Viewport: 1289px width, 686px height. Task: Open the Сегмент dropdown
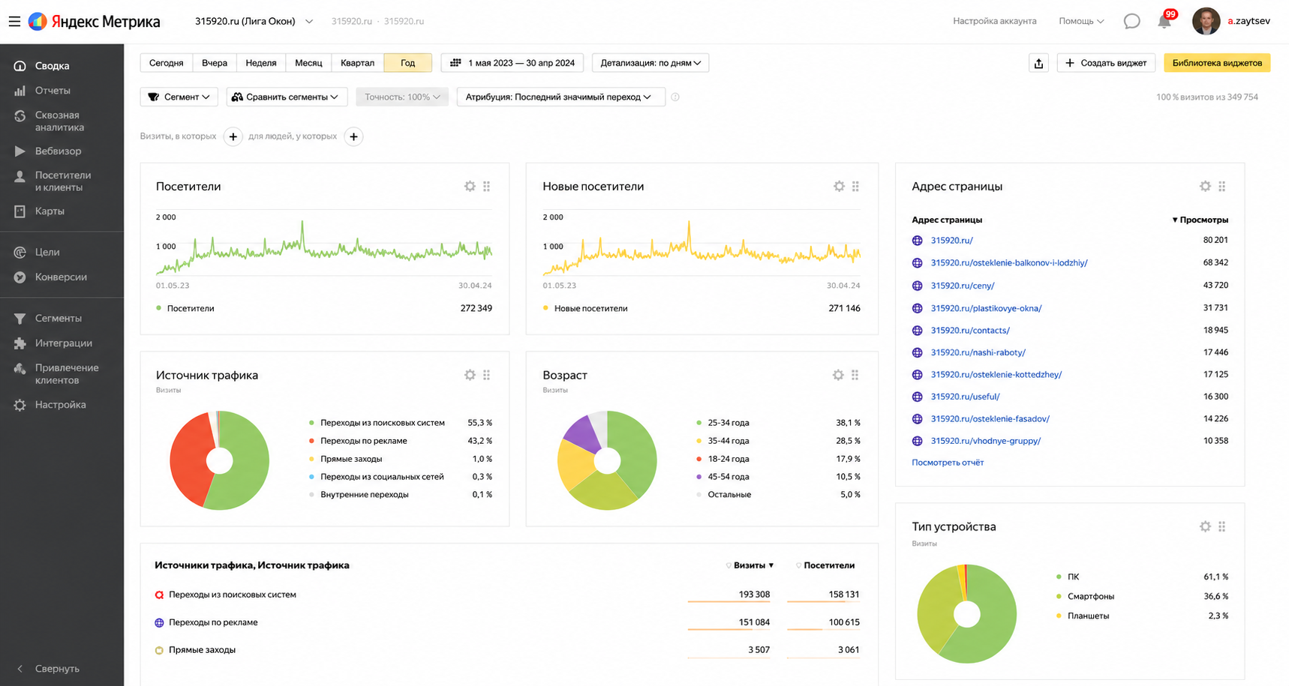(179, 97)
